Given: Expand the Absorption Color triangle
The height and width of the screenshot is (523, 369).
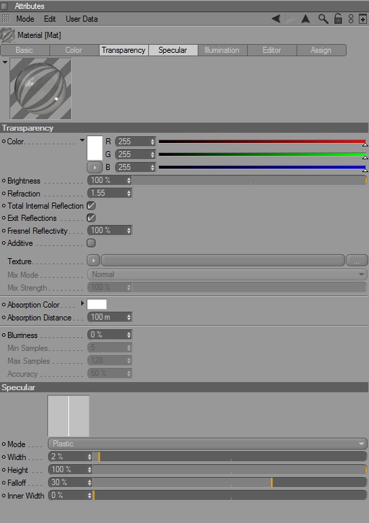Looking at the screenshot, I should [x=83, y=304].
